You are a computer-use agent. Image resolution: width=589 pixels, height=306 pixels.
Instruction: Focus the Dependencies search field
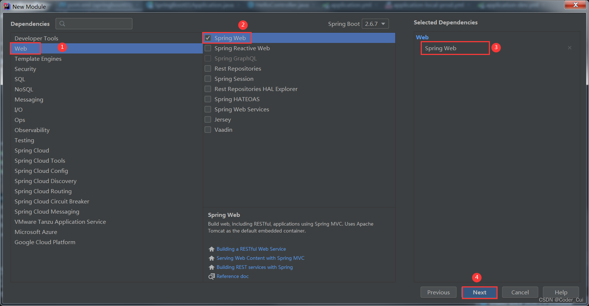[x=94, y=24]
